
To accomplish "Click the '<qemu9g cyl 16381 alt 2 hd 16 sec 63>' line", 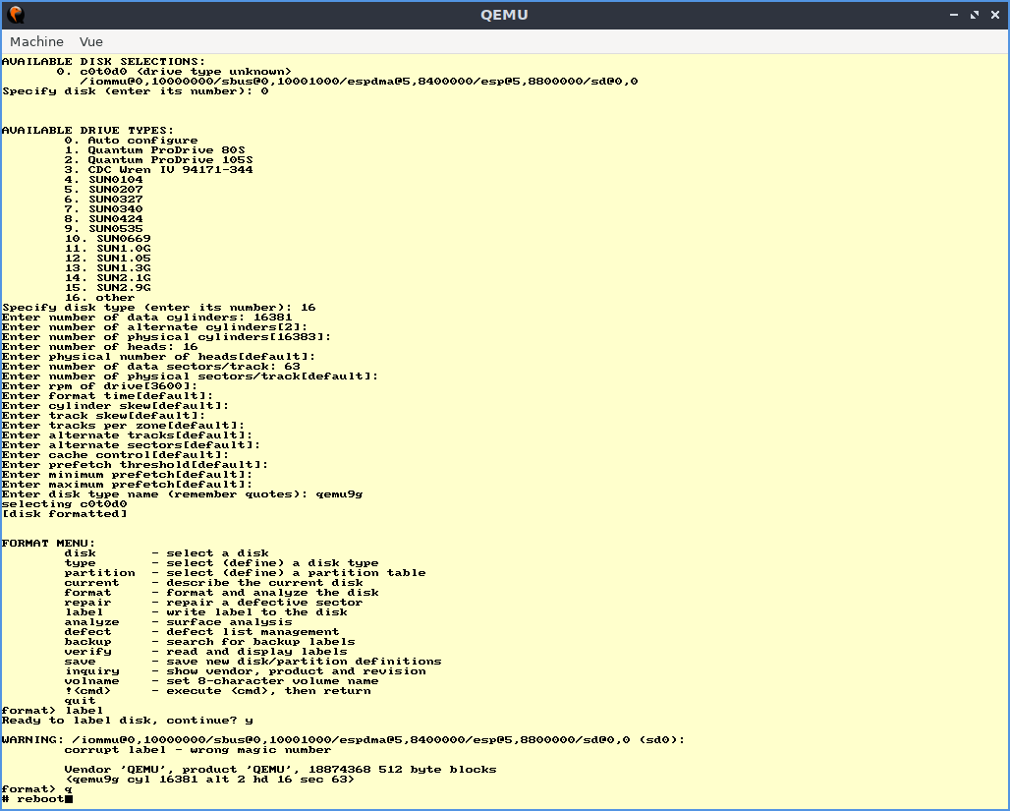I will point(210,780).
